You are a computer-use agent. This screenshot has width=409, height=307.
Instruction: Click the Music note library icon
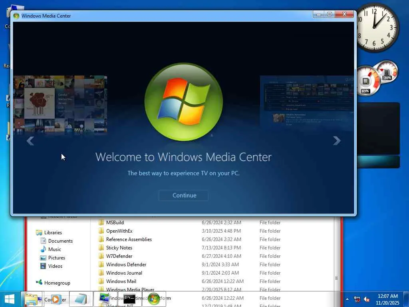click(43, 249)
